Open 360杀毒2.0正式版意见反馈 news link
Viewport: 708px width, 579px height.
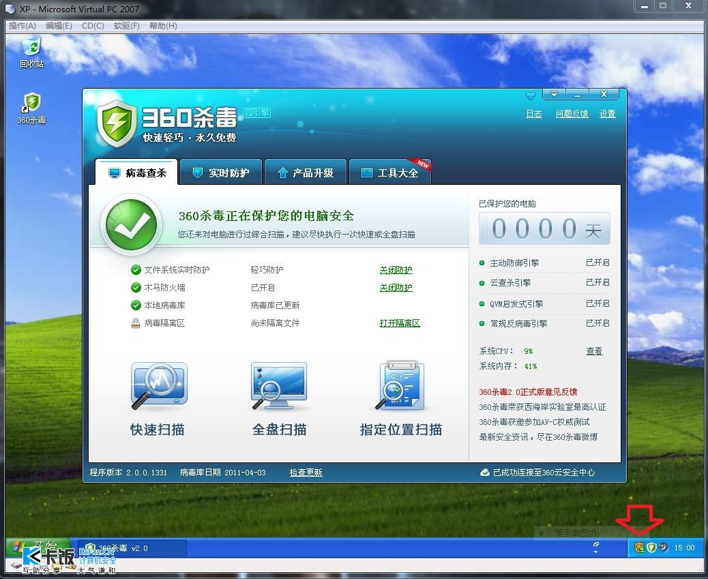coord(528,391)
